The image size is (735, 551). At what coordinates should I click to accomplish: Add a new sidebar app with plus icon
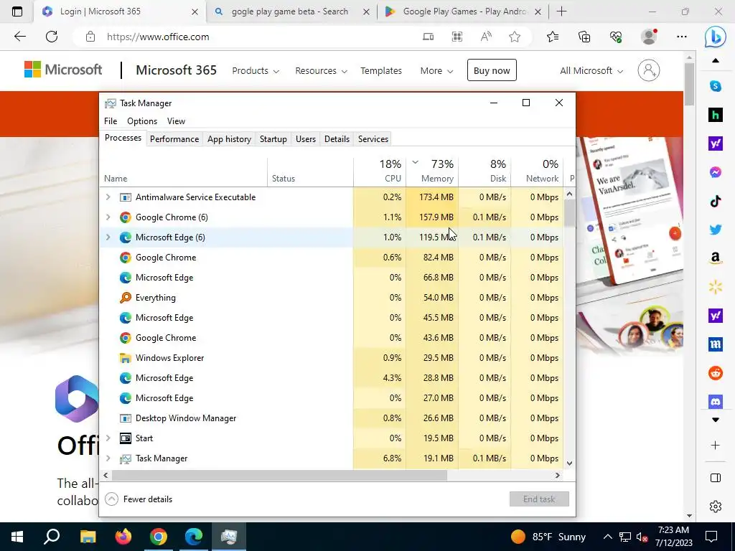(x=716, y=445)
